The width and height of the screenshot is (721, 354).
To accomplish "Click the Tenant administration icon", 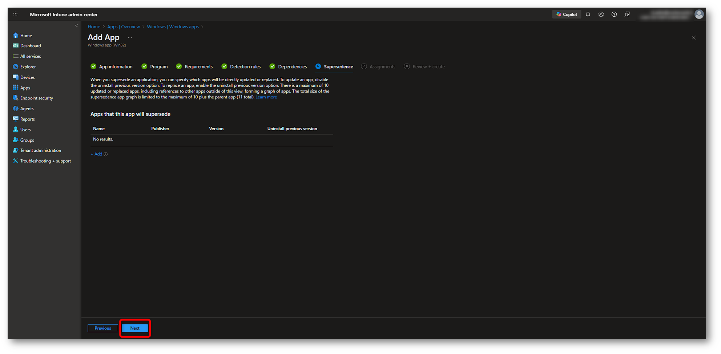I will (x=16, y=150).
